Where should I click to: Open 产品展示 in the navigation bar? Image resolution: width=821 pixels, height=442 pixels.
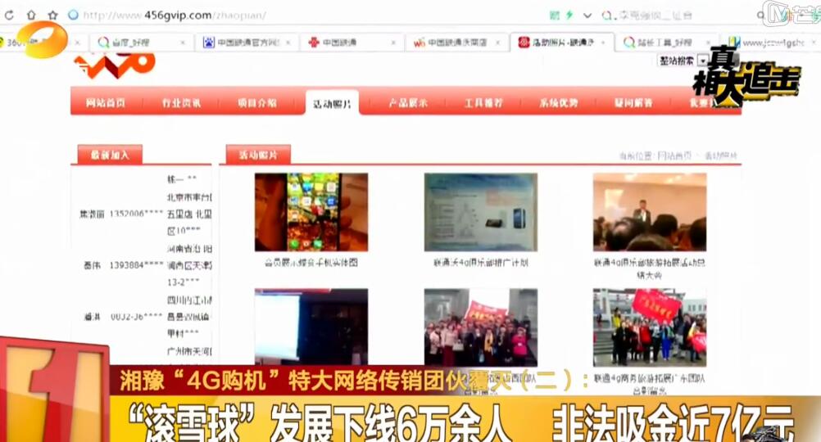coord(408,102)
